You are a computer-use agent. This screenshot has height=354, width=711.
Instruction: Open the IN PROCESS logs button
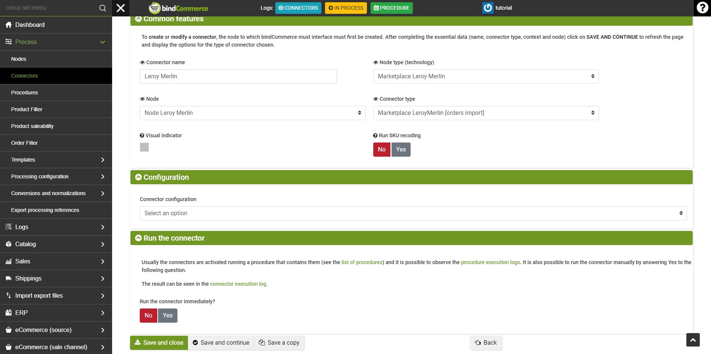pyautogui.click(x=346, y=8)
